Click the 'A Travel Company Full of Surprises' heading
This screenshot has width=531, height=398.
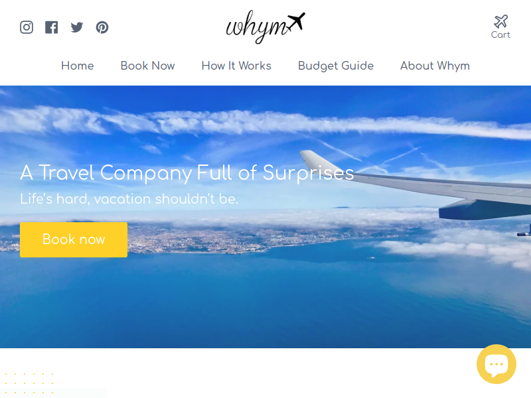point(187,173)
